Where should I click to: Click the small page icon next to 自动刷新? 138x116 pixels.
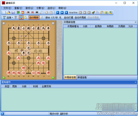click(41, 17)
